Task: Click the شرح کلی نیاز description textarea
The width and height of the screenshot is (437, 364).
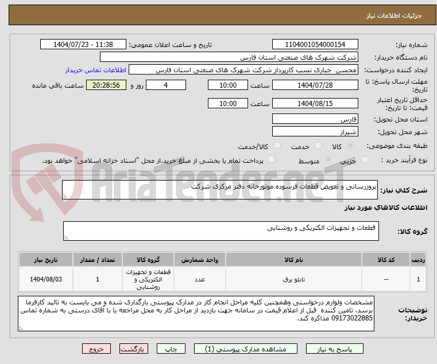Action: (220, 190)
